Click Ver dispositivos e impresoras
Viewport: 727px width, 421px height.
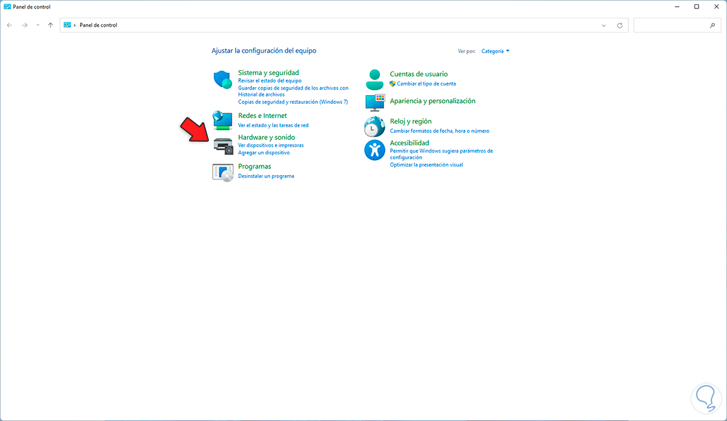(271, 145)
